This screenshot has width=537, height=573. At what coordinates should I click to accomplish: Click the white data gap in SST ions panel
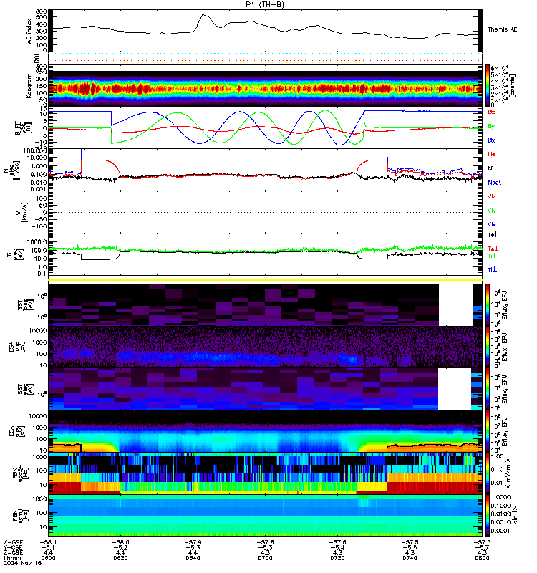tap(455, 305)
